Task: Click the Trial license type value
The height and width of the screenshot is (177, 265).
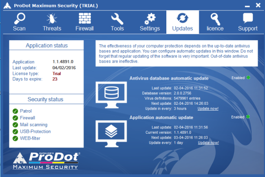Action: (56, 74)
